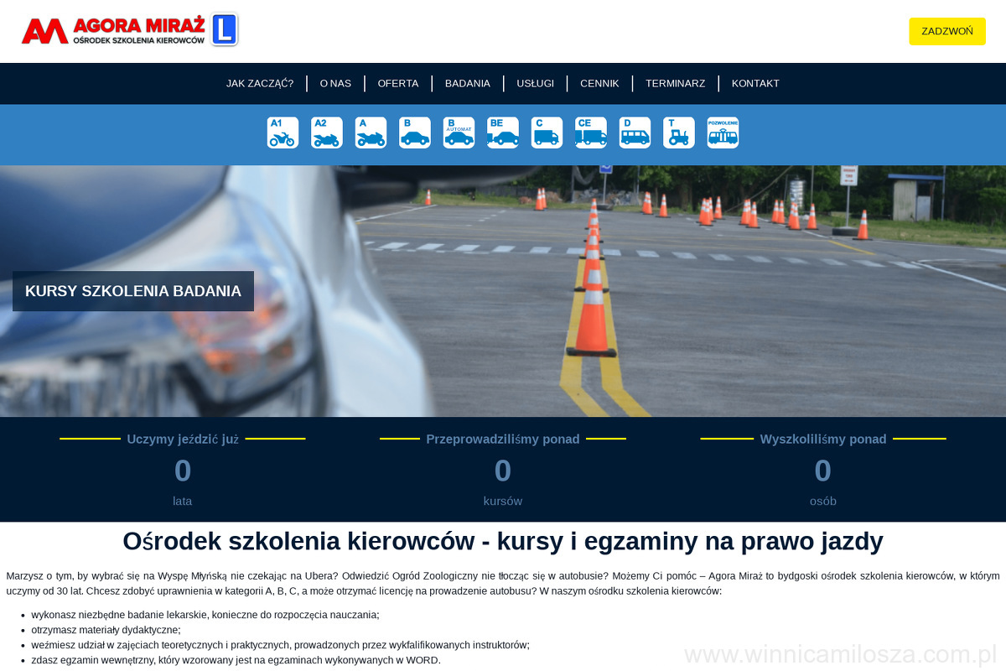Open the category A motorcycle icon
The height and width of the screenshot is (671, 1006).
(371, 133)
